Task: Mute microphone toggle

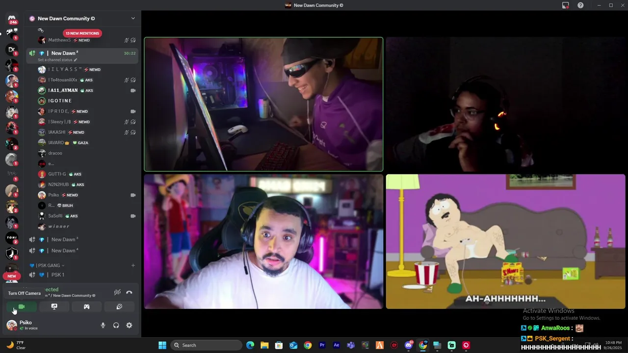Action: click(x=103, y=325)
